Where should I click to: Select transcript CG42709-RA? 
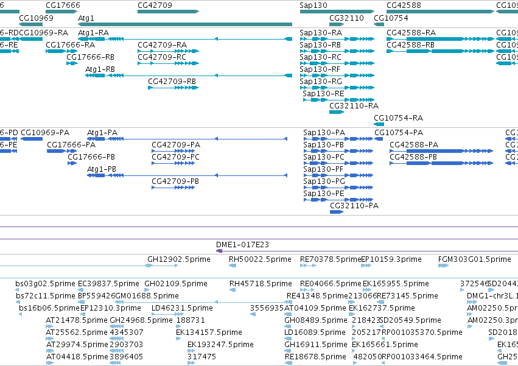point(168,51)
